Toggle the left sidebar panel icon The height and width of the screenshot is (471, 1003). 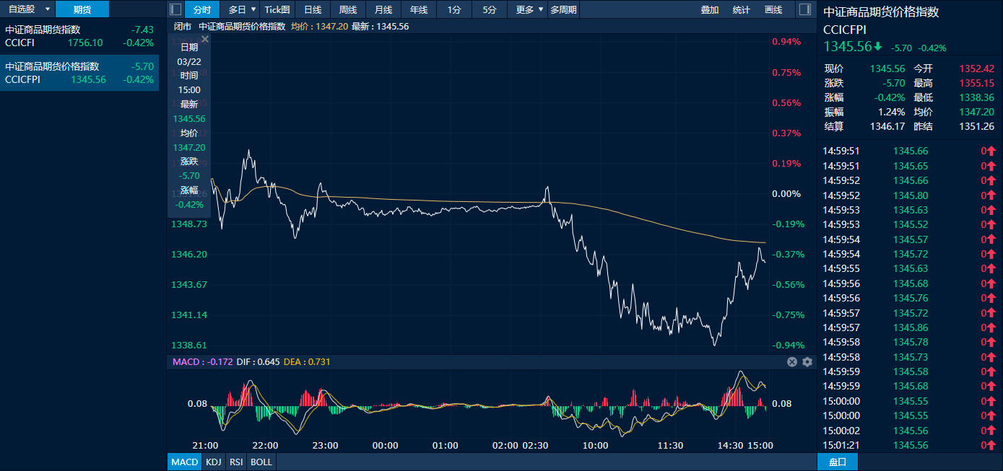coord(175,9)
